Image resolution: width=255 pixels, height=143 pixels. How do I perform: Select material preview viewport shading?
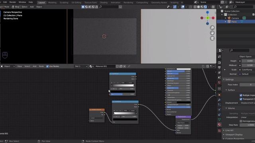202,7
